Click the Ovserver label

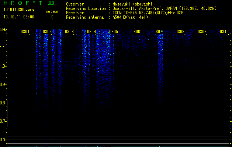coord(75,4)
